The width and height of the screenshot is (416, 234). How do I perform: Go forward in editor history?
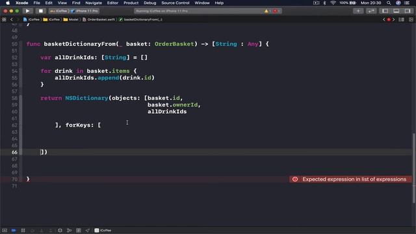click(x=18, y=19)
